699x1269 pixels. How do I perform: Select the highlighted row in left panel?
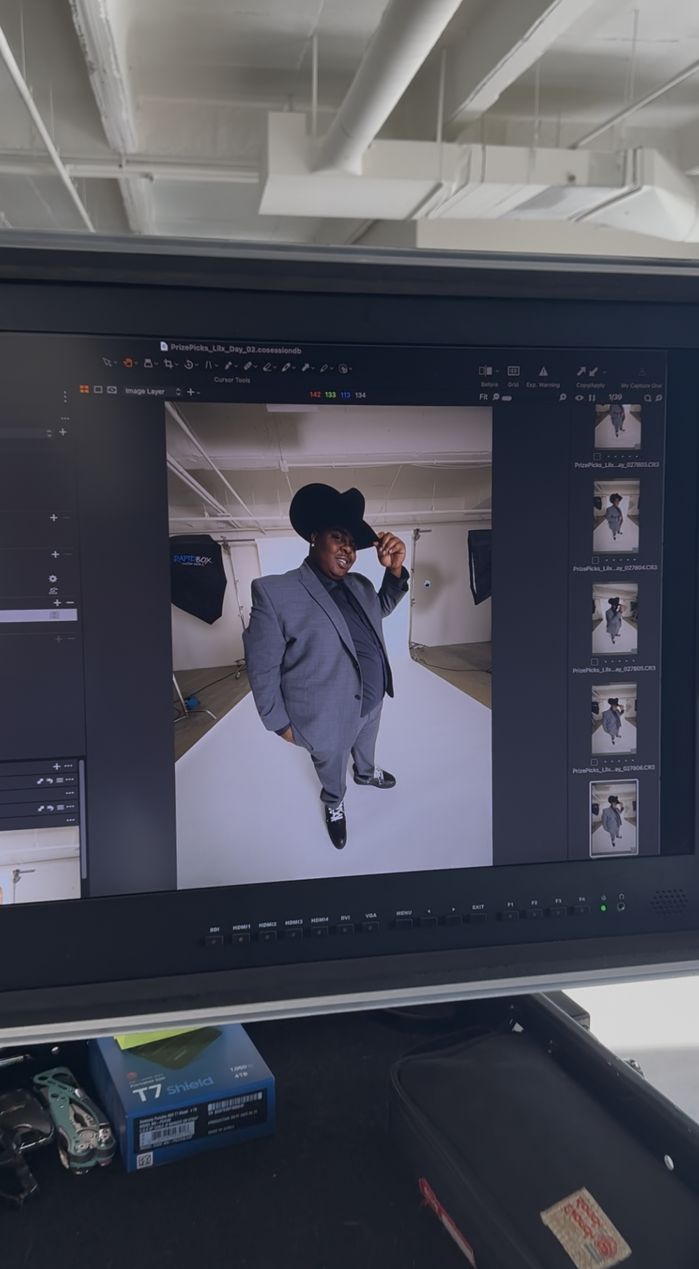pos(38,616)
